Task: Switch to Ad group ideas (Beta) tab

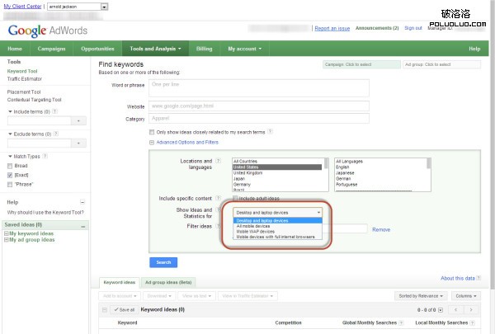Action: (x=168, y=282)
